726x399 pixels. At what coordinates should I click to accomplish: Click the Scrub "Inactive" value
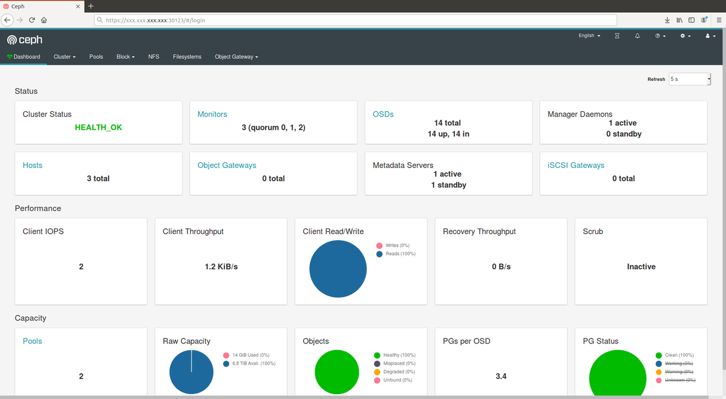(x=641, y=267)
